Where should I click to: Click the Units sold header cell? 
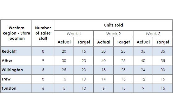[113, 25]
